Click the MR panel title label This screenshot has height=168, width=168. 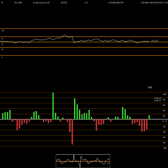tap(150, 87)
